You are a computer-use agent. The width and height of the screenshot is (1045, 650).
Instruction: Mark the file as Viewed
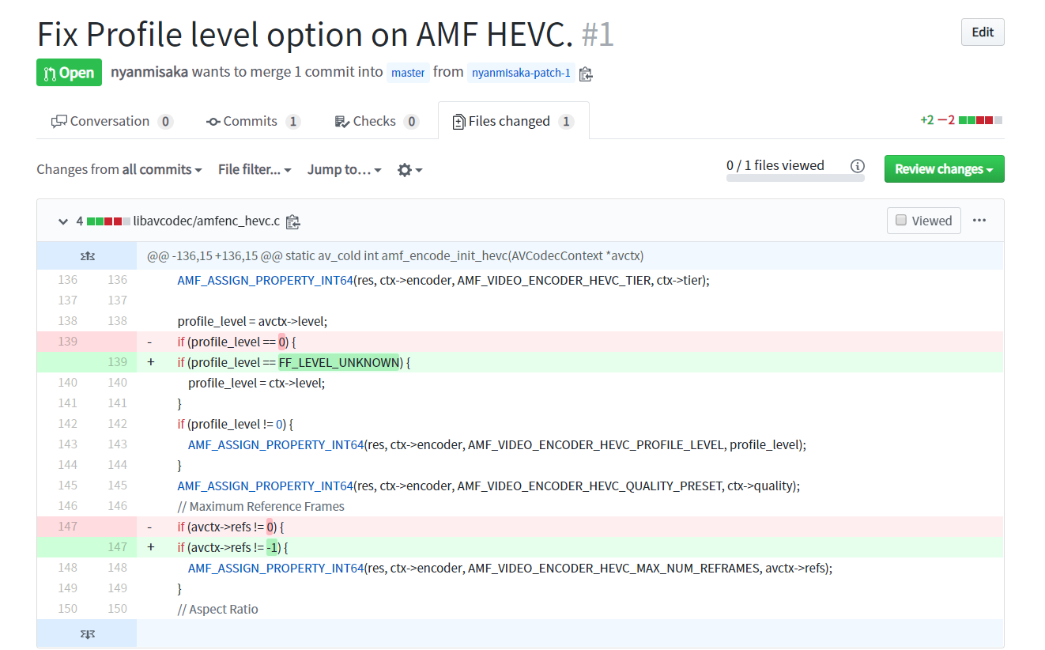(x=924, y=221)
